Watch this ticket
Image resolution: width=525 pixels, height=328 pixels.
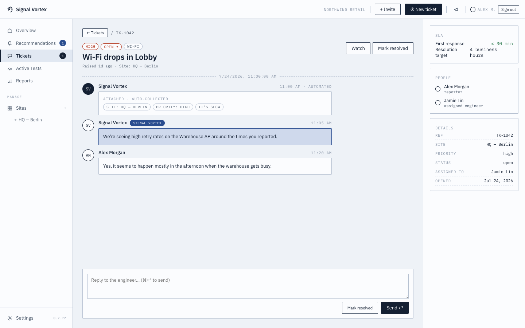358,48
